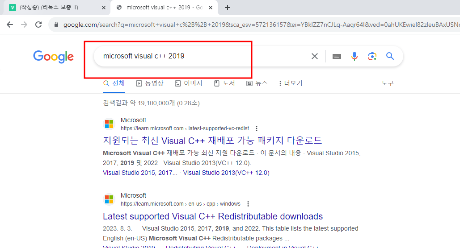Screen dimensions: 460x248
Task: Close the 리눅스 보충_1 tab
Action: (104, 8)
